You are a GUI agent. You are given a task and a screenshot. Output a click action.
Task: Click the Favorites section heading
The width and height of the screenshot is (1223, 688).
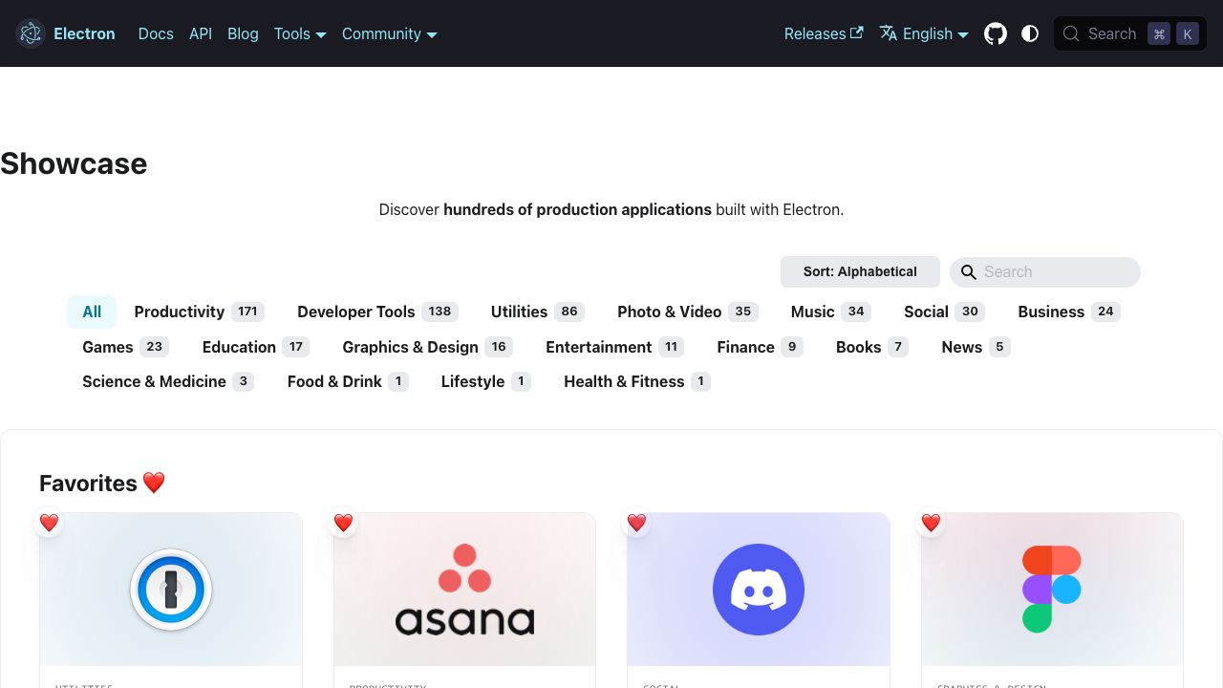coord(102,484)
